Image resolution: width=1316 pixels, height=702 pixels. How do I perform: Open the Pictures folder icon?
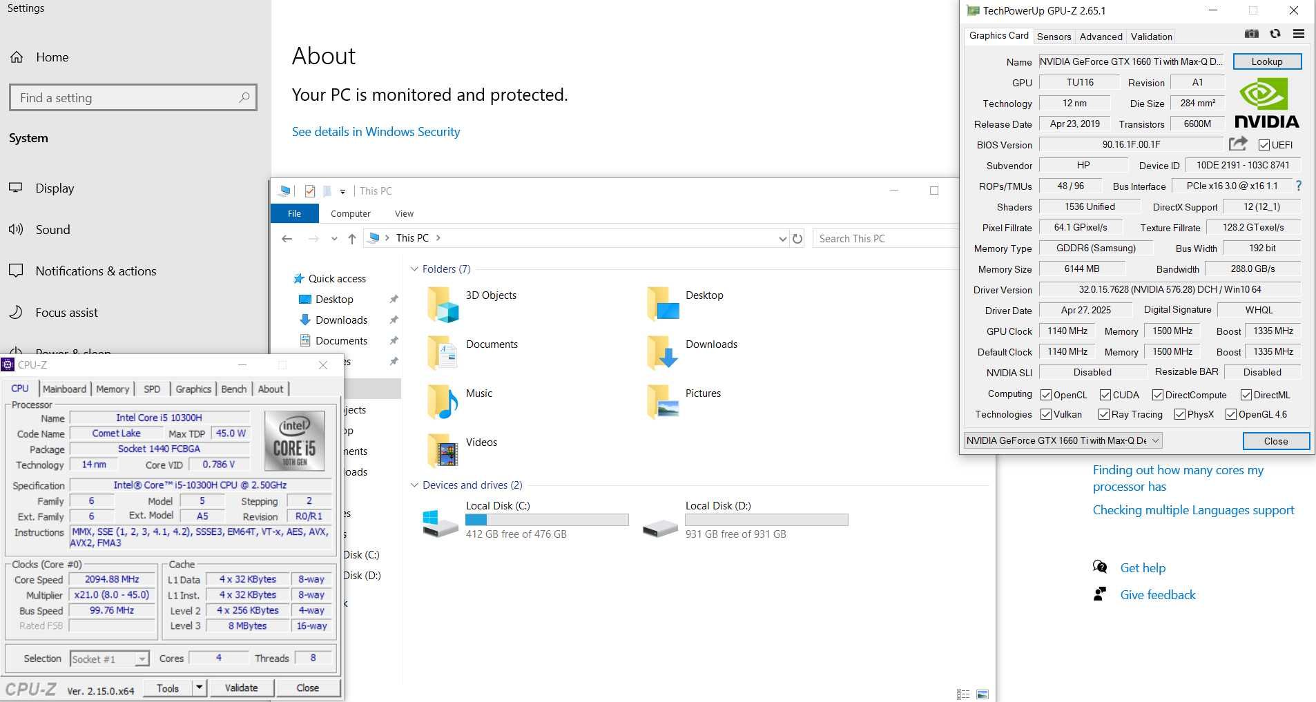[663, 402]
